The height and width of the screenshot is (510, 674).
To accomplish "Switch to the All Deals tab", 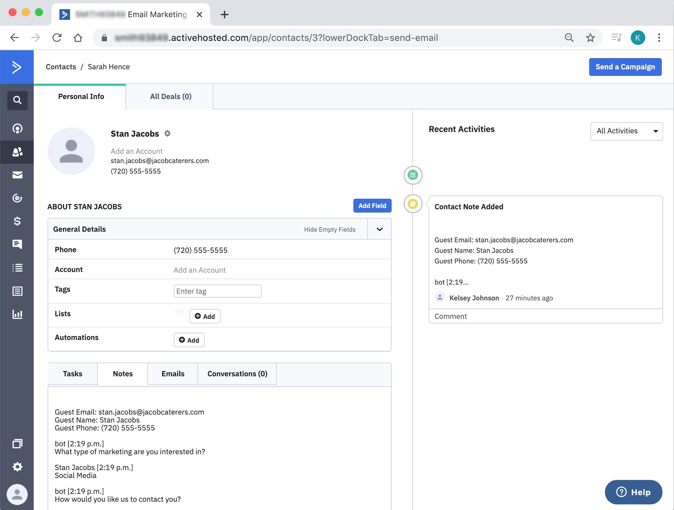I will [170, 96].
